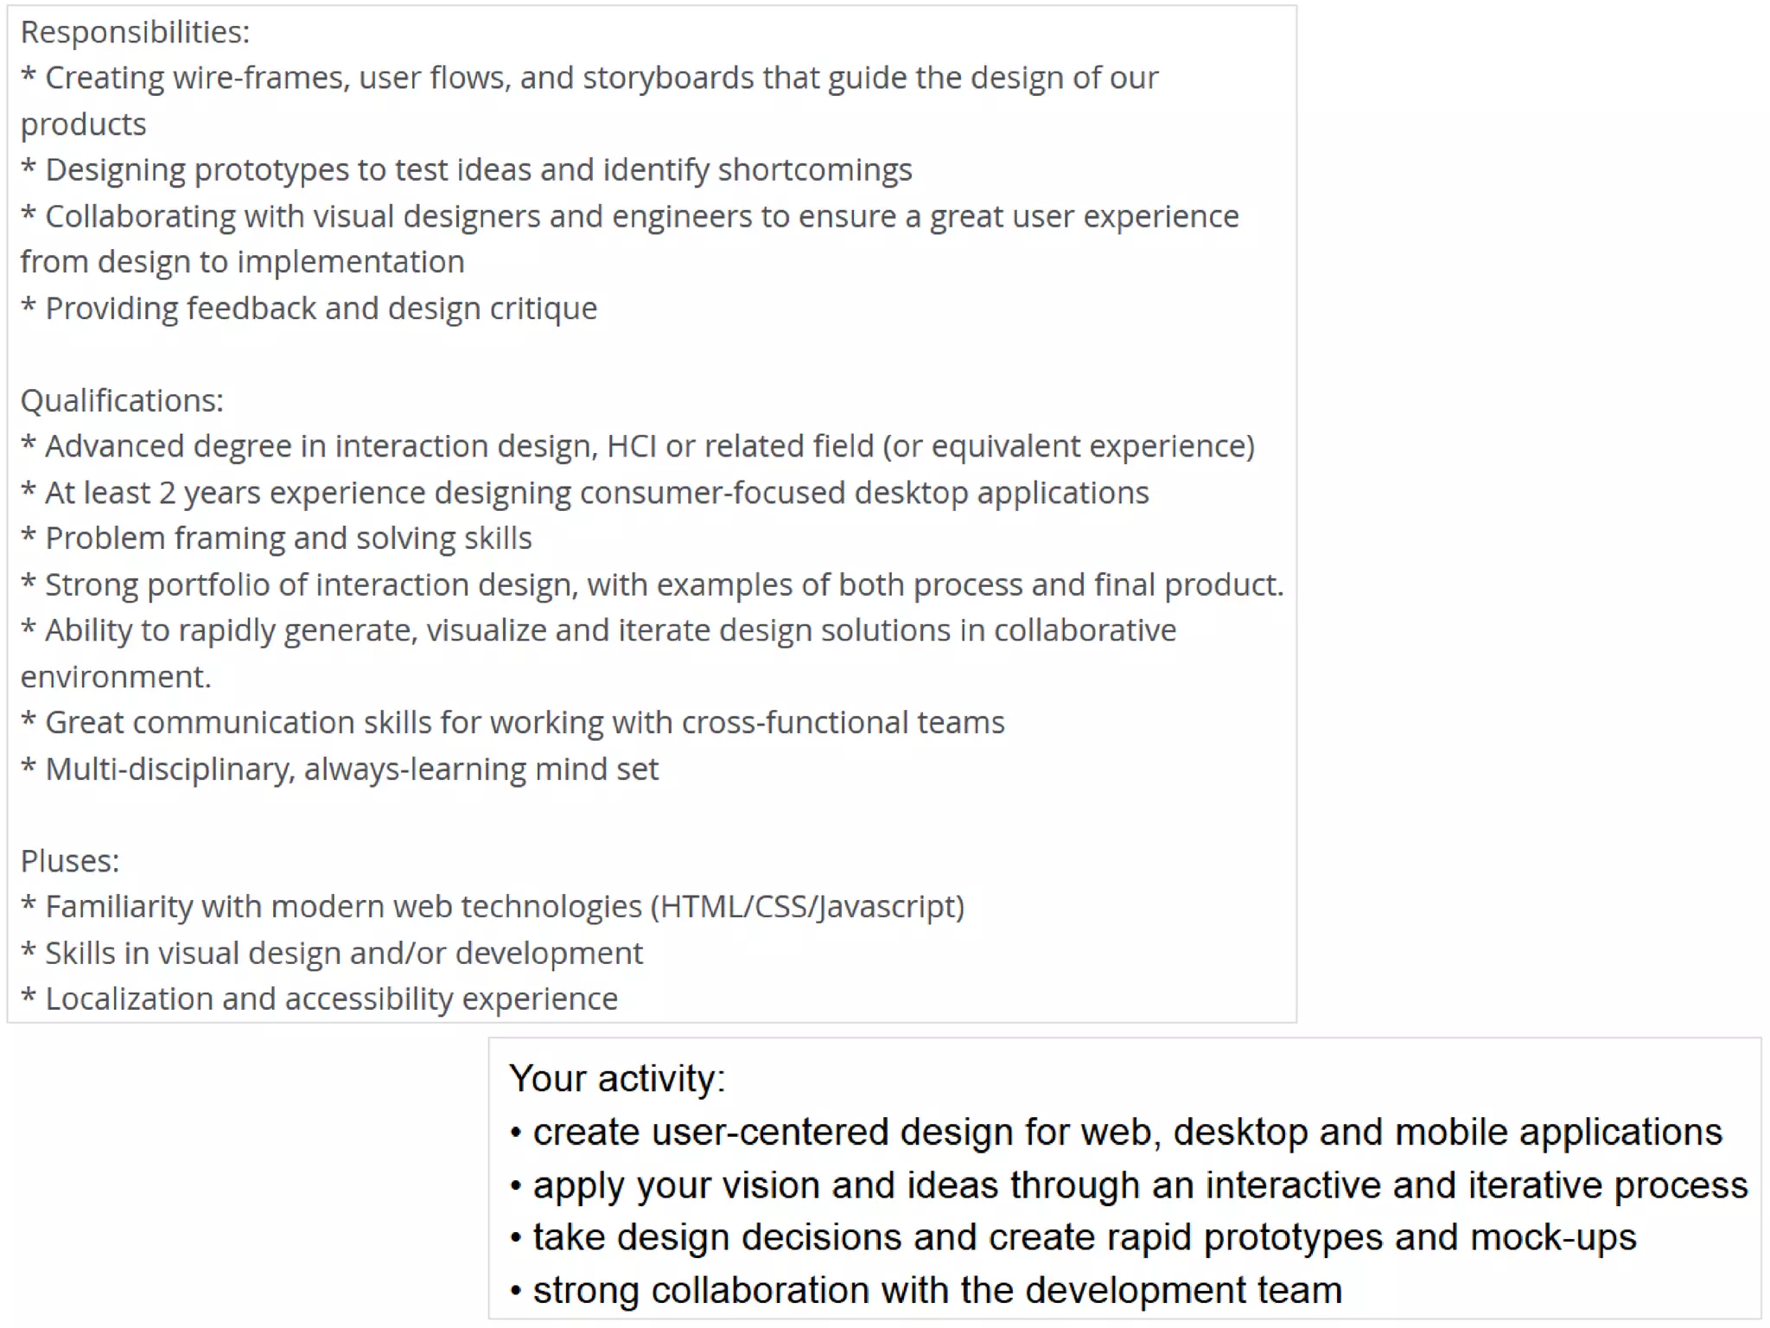
Task: Click 'create user-centered design' bullet
Action: point(1116,1132)
